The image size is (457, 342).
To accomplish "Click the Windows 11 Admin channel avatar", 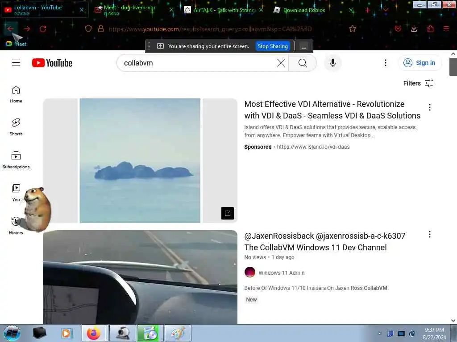I will tap(250, 272).
